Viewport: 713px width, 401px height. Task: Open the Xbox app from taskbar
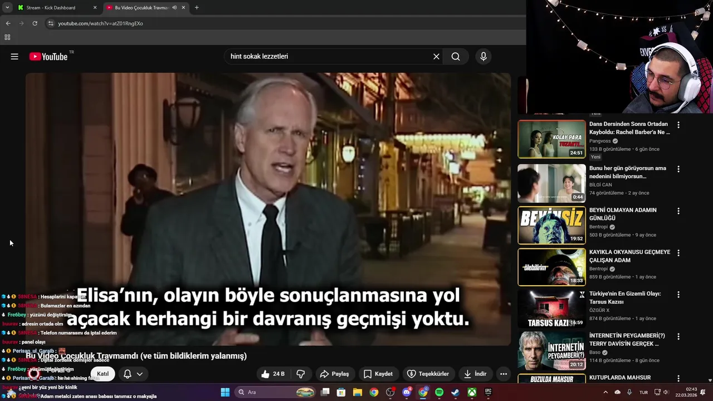(x=472, y=392)
